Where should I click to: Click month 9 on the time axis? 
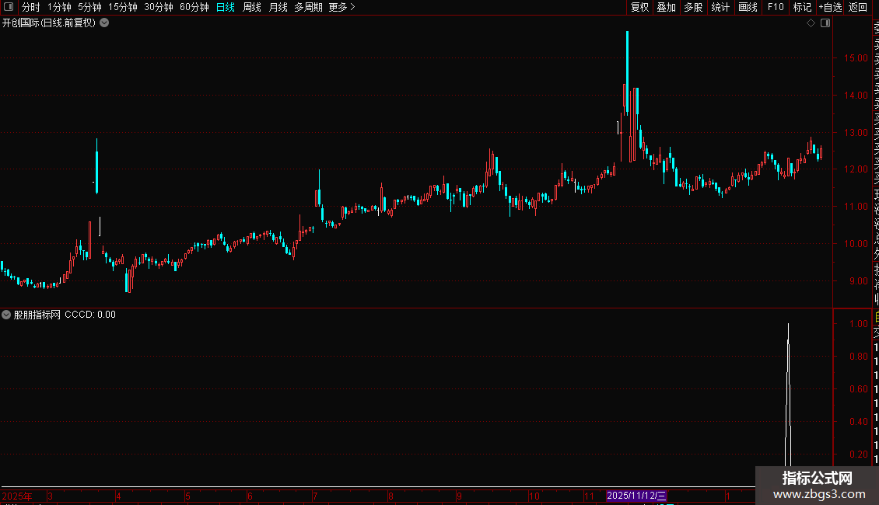tap(459, 496)
